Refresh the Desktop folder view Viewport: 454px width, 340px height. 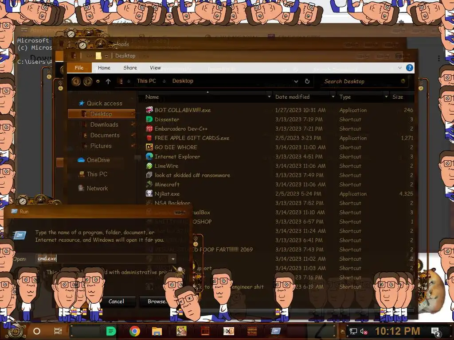(x=307, y=81)
